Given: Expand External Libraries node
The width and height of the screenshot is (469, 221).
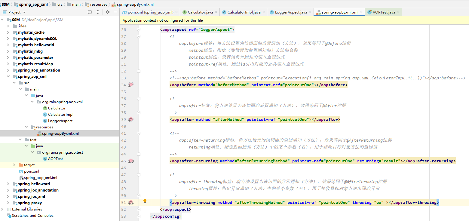Looking at the screenshot, I should click(3, 209).
